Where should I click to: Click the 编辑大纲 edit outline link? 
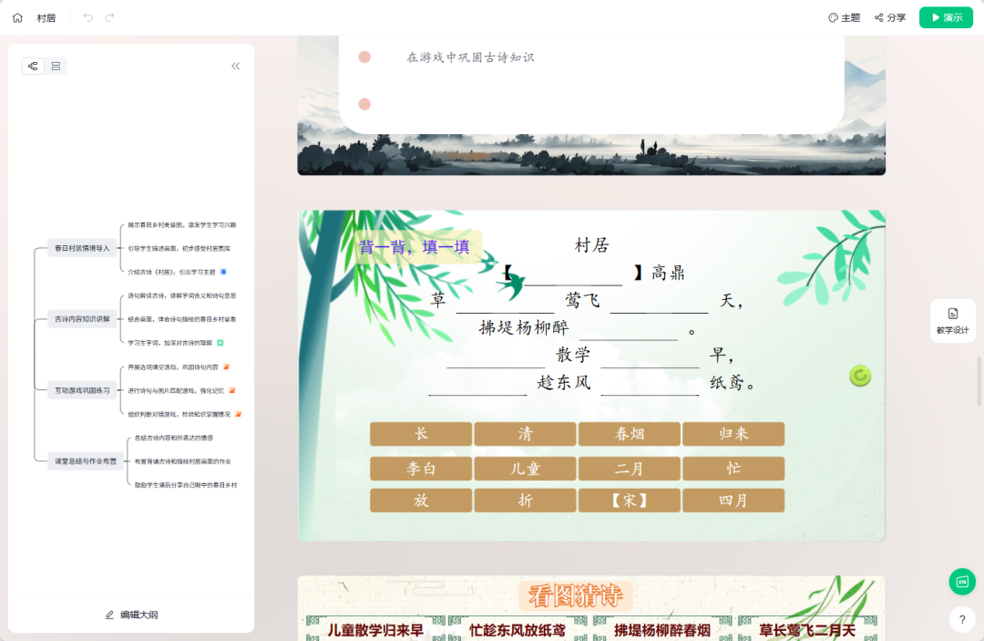tap(130, 615)
